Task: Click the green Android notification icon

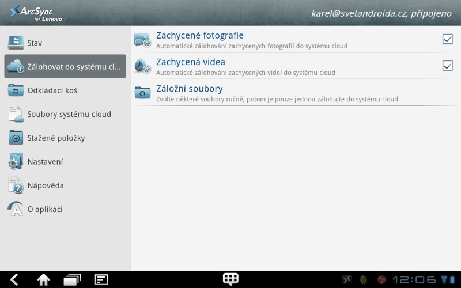Action: 364,279
